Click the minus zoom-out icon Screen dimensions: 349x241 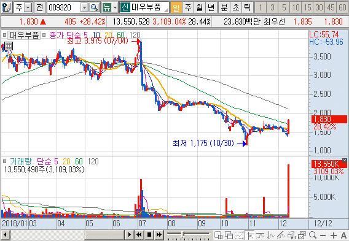[x=323, y=235]
